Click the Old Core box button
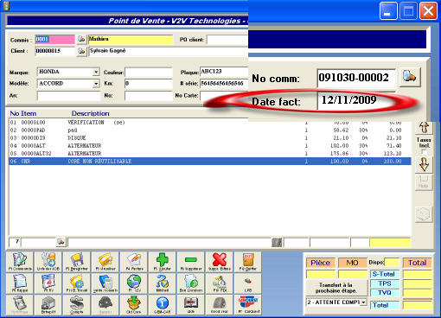The width and height of the screenshot is (441, 318). (x=134, y=305)
